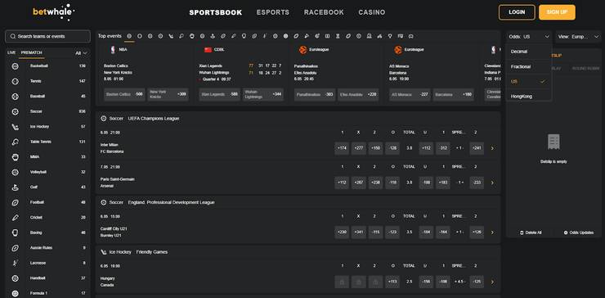Image resolution: width=605 pixels, height=298 pixels.
Task: Choose Fractional odds format
Action: pyautogui.click(x=529, y=66)
